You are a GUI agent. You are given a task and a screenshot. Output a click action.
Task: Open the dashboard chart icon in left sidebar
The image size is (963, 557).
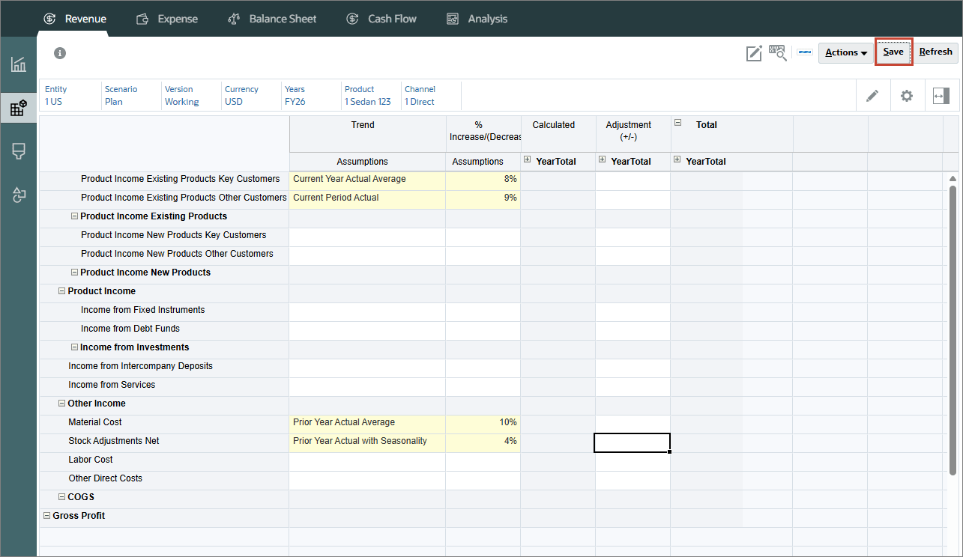[19, 64]
